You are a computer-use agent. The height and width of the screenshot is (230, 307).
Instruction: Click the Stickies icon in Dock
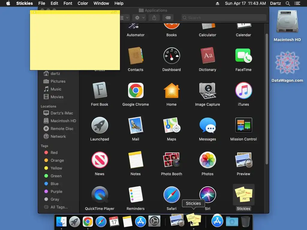coord(193,220)
